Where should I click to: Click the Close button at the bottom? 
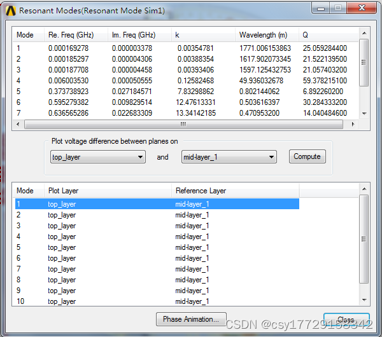pyautogui.click(x=346, y=319)
